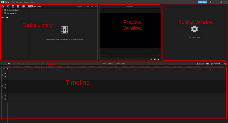Click the zoom-out minus icon in toolbar
Image resolution: width=228 pixels, height=123 pixels.
tap(212, 63)
